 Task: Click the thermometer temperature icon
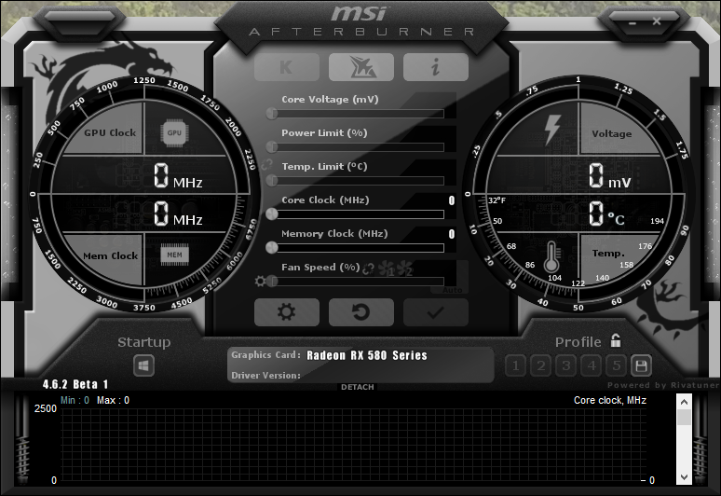click(551, 257)
